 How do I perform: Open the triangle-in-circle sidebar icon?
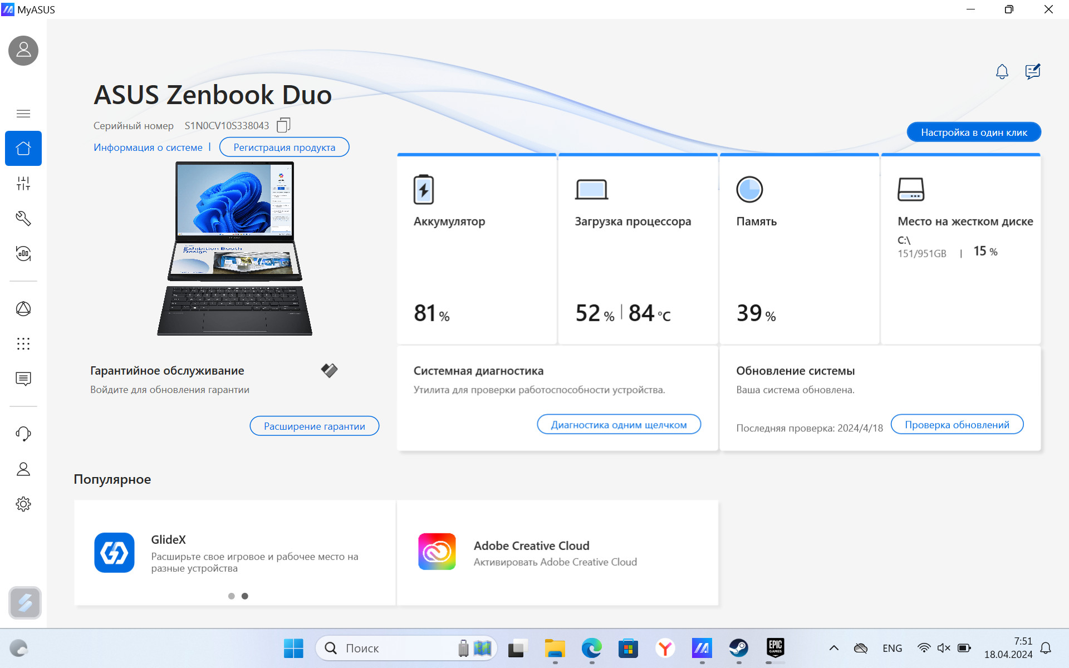coord(23,309)
